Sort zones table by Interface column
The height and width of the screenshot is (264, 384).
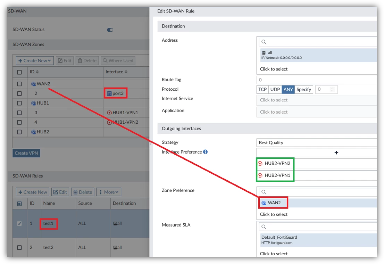coord(116,72)
